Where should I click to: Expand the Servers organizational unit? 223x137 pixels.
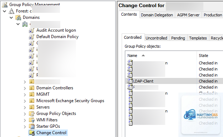(25, 107)
